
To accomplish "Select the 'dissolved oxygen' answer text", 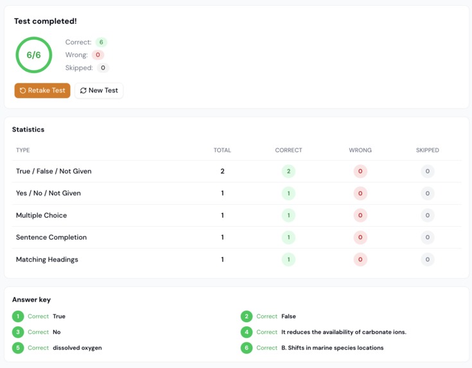I will [77, 348].
